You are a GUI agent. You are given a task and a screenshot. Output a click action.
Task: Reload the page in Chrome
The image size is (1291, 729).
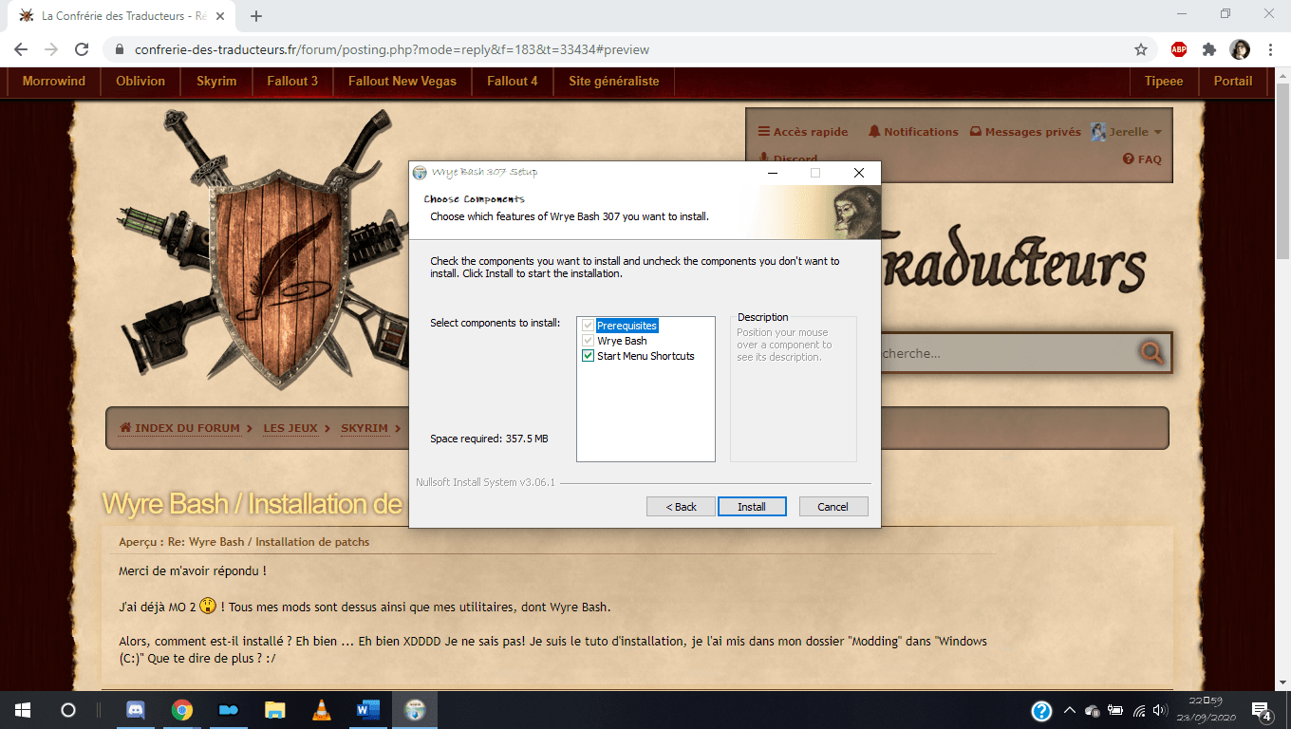tap(82, 49)
